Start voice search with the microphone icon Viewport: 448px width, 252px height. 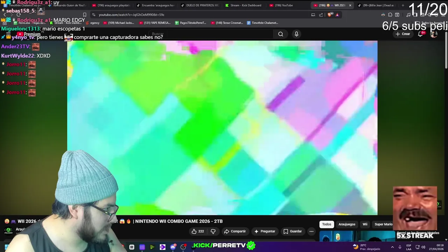click(296, 34)
